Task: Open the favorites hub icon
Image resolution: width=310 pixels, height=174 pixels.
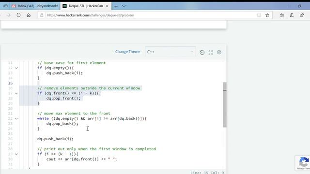Action: [x=282, y=15]
